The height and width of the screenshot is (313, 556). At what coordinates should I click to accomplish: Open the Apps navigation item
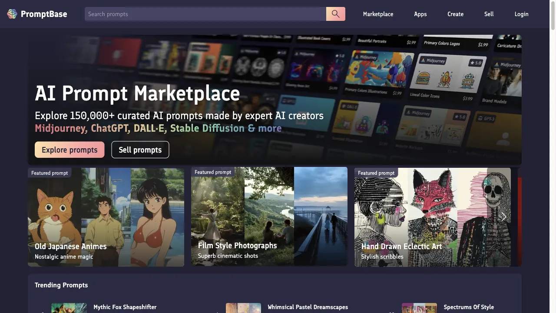[420, 14]
